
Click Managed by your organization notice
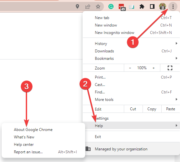coord(131,149)
